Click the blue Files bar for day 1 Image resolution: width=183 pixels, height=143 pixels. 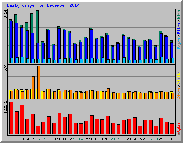pos(11,40)
